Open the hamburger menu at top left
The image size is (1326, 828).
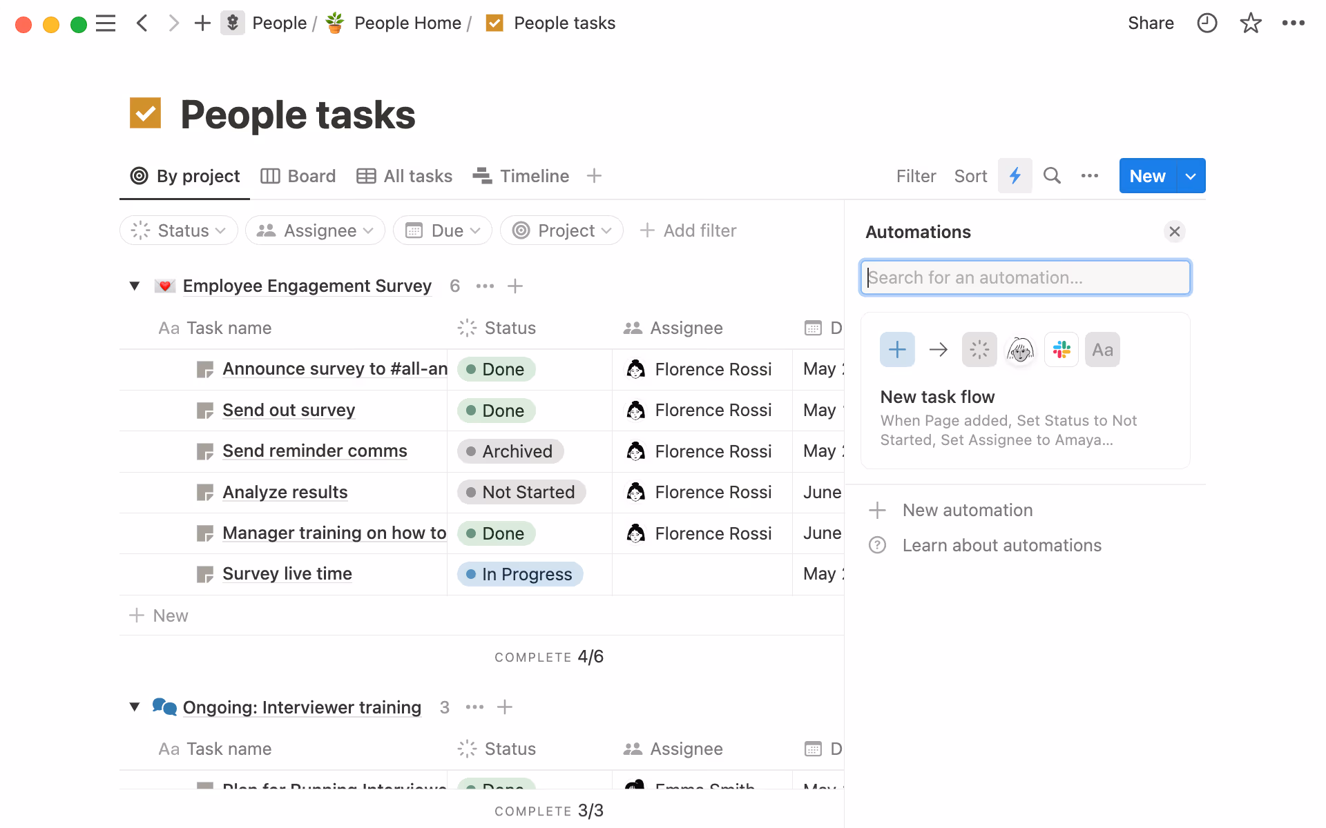[x=106, y=23]
